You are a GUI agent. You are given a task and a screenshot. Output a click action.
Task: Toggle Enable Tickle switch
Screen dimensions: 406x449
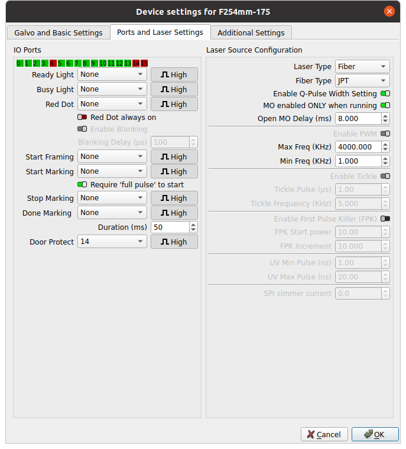(x=385, y=176)
